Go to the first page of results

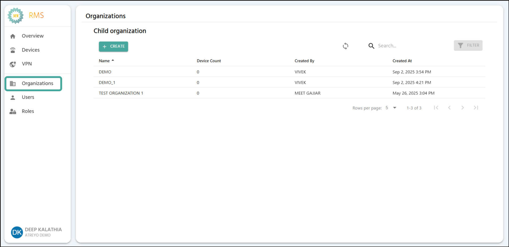point(436,108)
